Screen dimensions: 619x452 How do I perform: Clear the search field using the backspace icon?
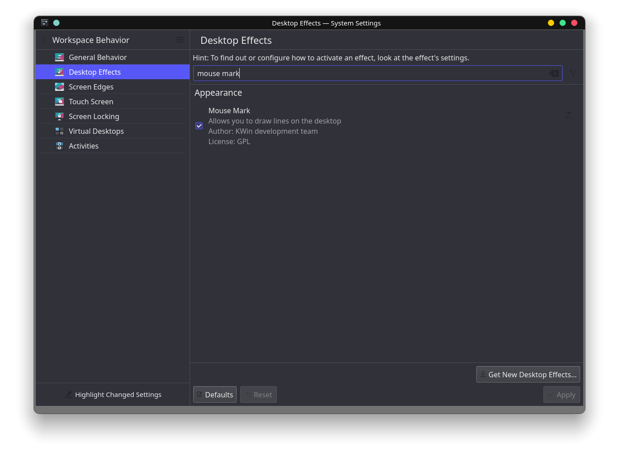click(553, 73)
